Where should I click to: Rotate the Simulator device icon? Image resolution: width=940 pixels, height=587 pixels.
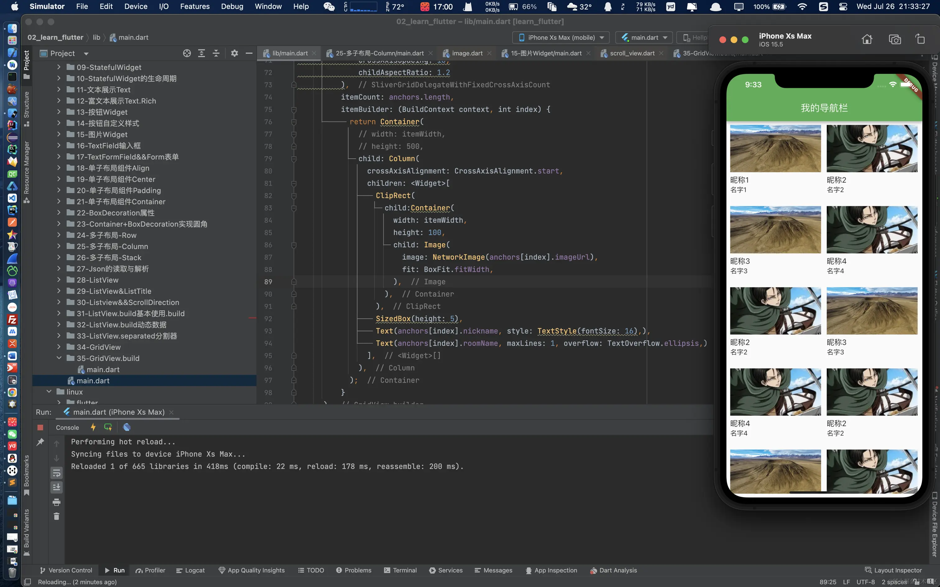pyautogui.click(x=920, y=39)
